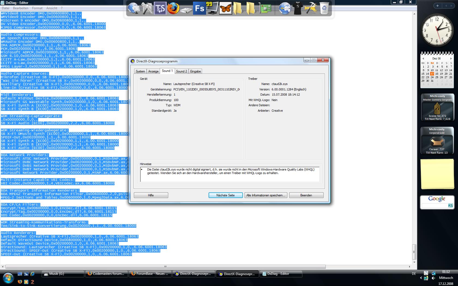Launch the globe with arrow dock icon

coord(285,8)
